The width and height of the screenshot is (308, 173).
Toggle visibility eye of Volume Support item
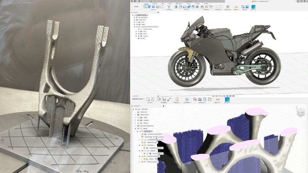click(x=145, y=154)
